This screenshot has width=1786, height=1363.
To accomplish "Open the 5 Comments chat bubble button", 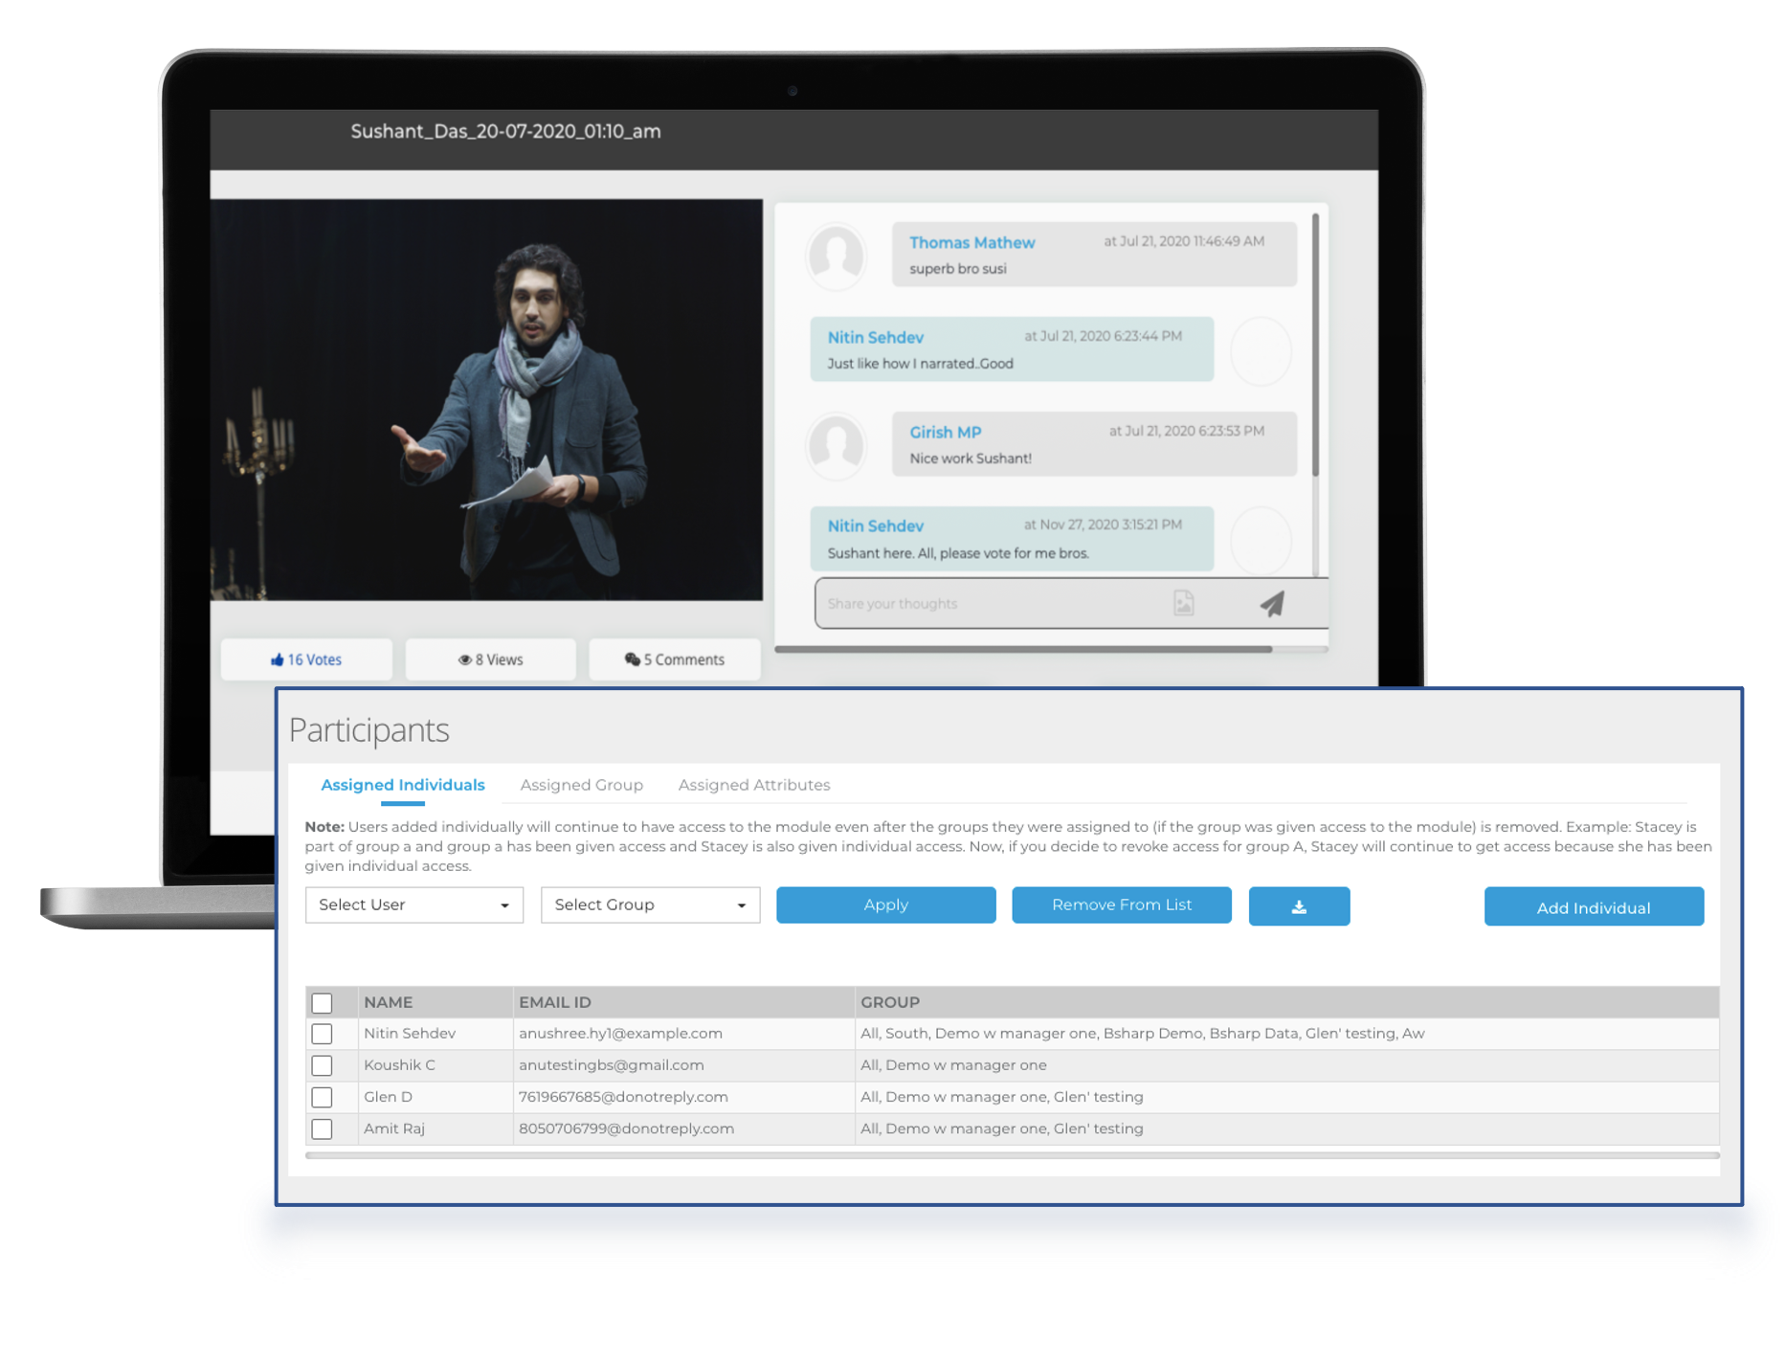I will [675, 659].
